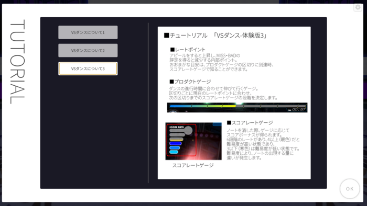Image resolution: width=367 pixels, height=206 pixels.
Task: Click the round OK button
Action: coord(350,189)
